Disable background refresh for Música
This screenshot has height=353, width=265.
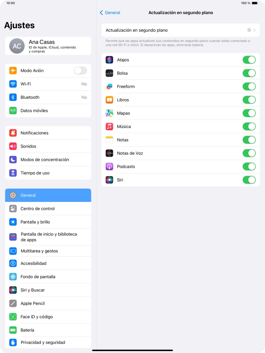click(x=249, y=126)
